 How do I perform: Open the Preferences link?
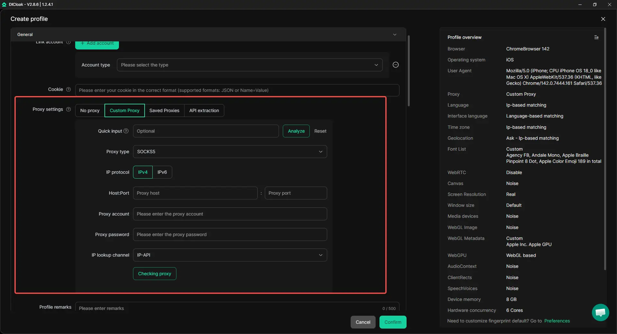(x=557, y=321)
